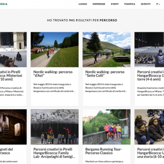Click the Bergamo Running Tour- Percorso Classico title
Screen dimensions: 164x164
tap(103, 151)
